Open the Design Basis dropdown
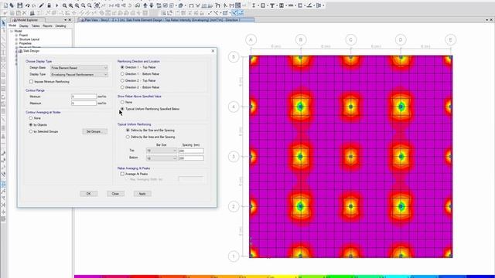The height and width of the screenshot is (278, 495). (79, 68)
